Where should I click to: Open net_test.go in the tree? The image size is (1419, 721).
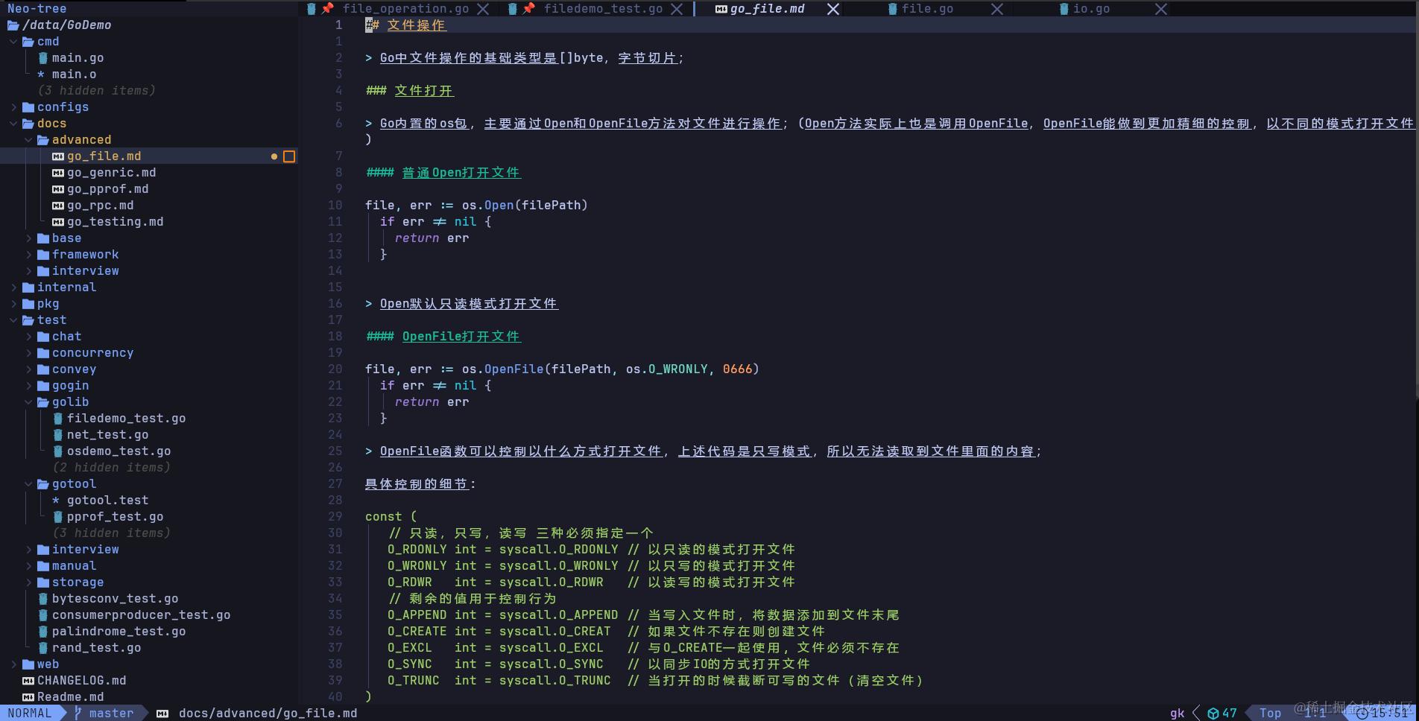click(x=107, y=435)
